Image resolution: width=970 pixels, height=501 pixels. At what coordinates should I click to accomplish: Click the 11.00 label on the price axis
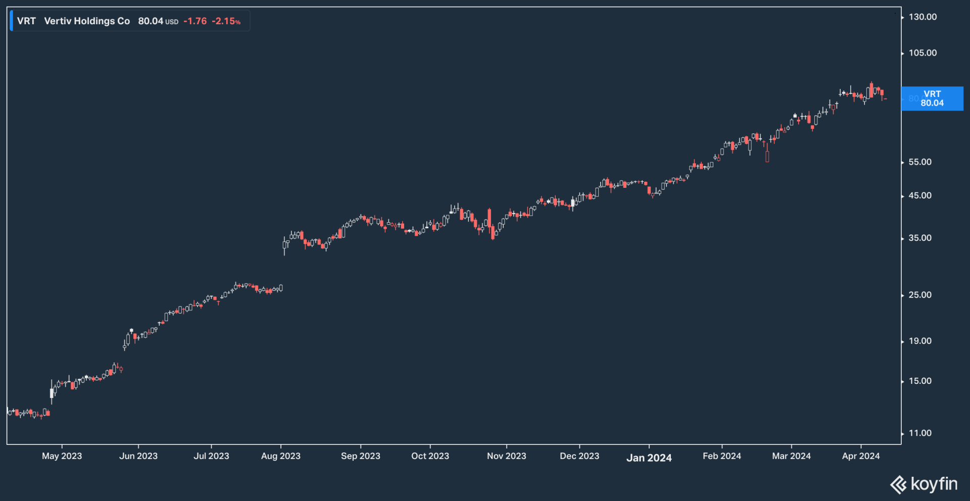(x=920, y=433)
